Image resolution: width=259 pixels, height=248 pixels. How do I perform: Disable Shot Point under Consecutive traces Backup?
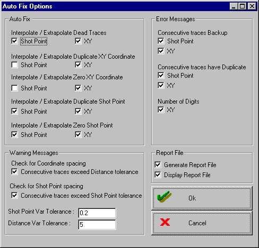161,41
